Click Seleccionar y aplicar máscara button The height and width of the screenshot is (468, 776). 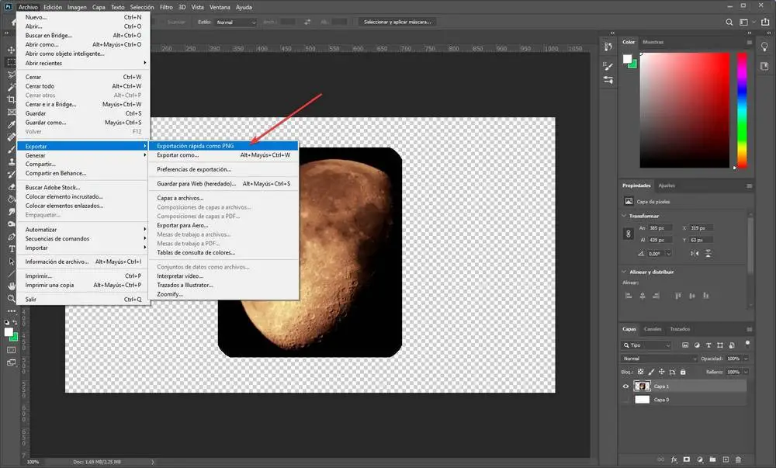click(x=398, y=22)
